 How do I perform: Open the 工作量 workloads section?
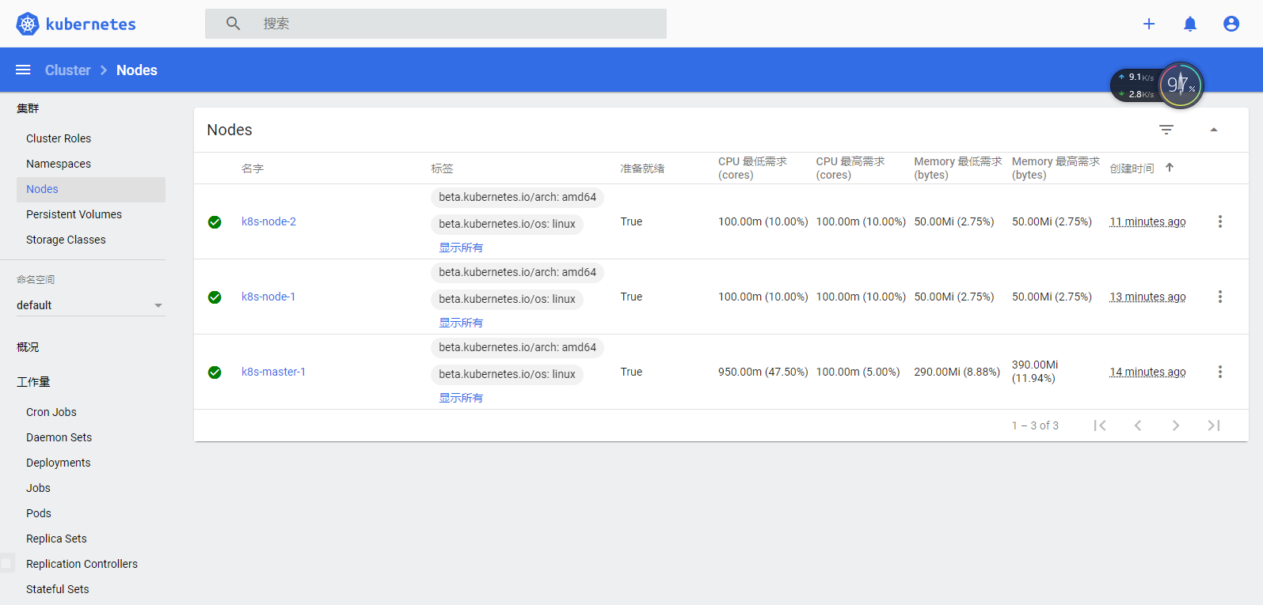pos(33,382)
